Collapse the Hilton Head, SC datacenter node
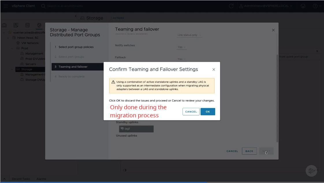 [8, 38]
